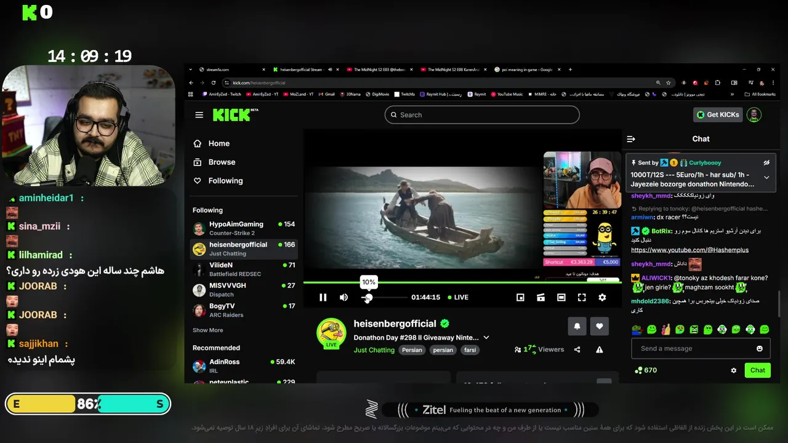This screenshot has height=443, width=788.
Task: Open the hamburger sidebar menu
Action: (199, 114)
